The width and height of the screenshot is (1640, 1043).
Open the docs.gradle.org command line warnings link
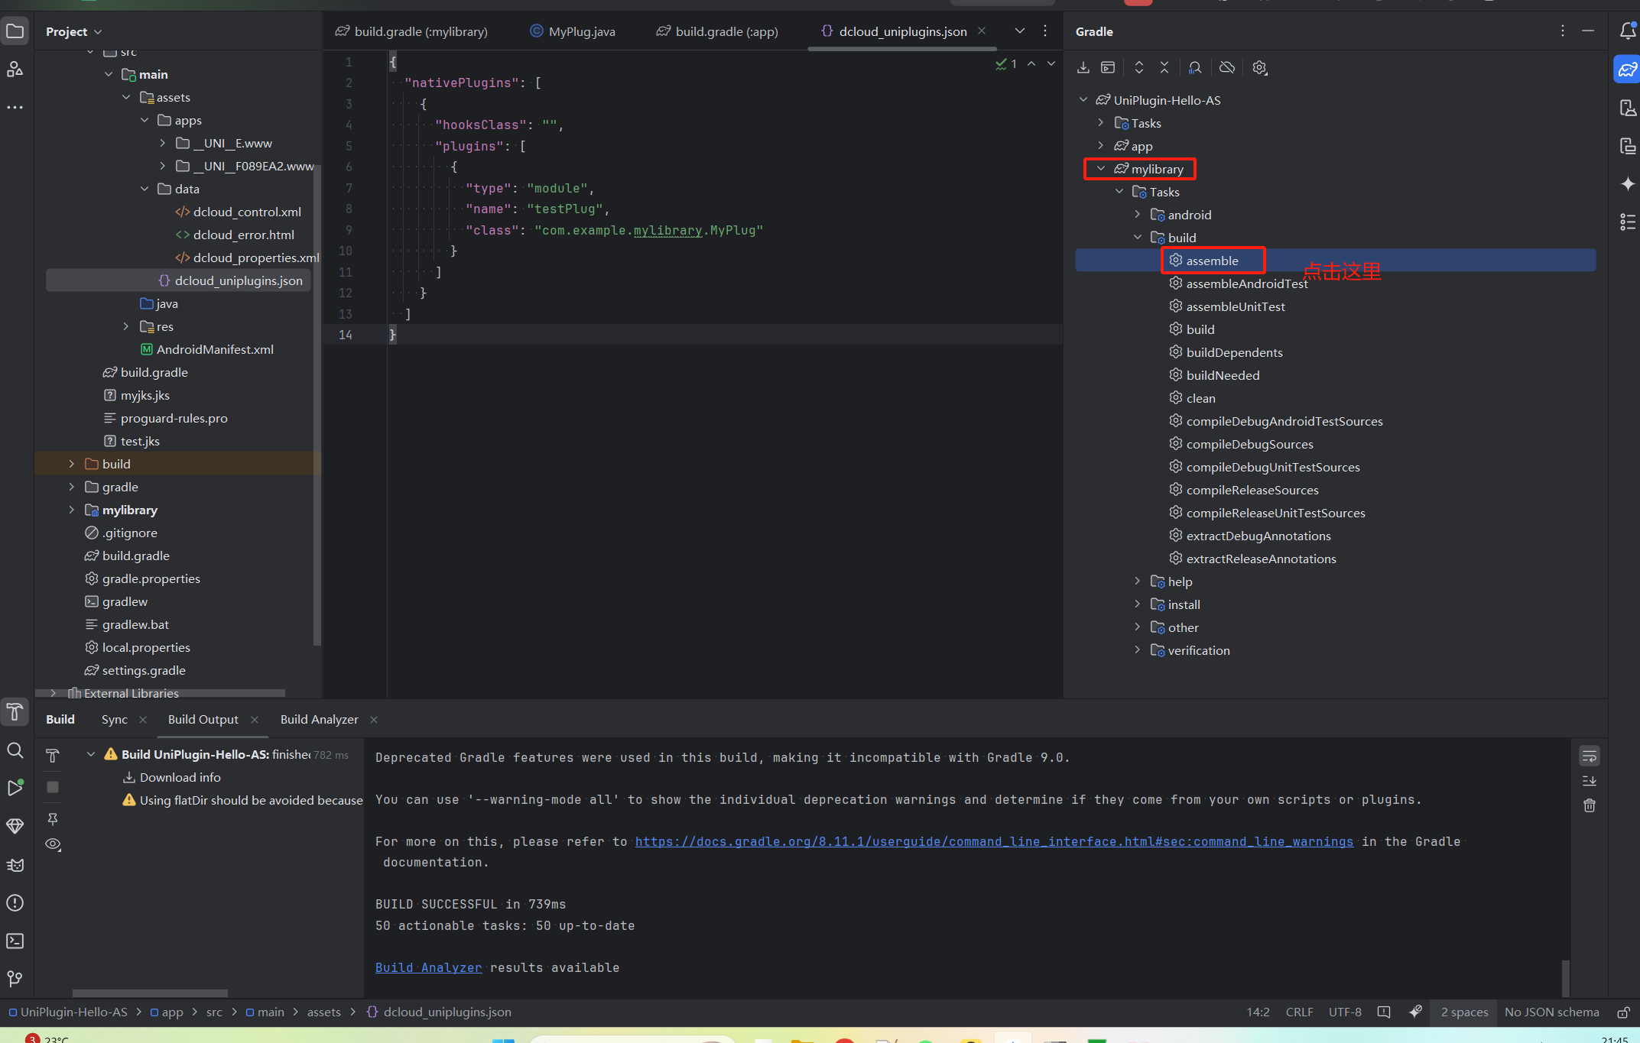[994, 841]
